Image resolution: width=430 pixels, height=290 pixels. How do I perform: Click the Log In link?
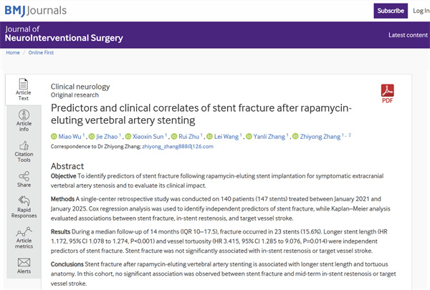(421, 11)
